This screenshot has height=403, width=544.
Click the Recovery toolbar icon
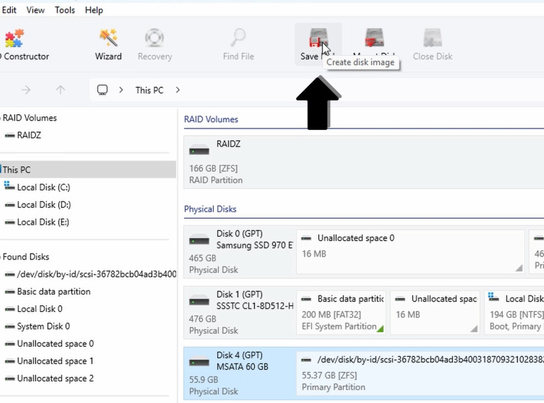pyautogui.click(x=155, y=44)
